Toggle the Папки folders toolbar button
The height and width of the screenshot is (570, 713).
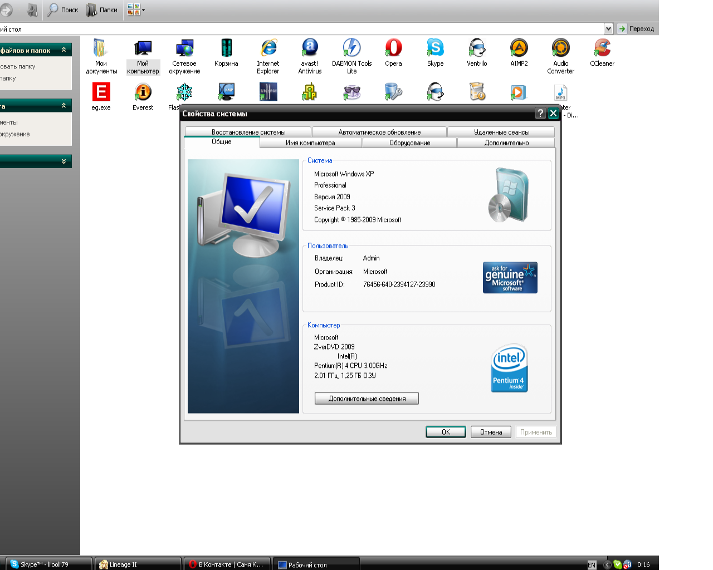(101, 9)
